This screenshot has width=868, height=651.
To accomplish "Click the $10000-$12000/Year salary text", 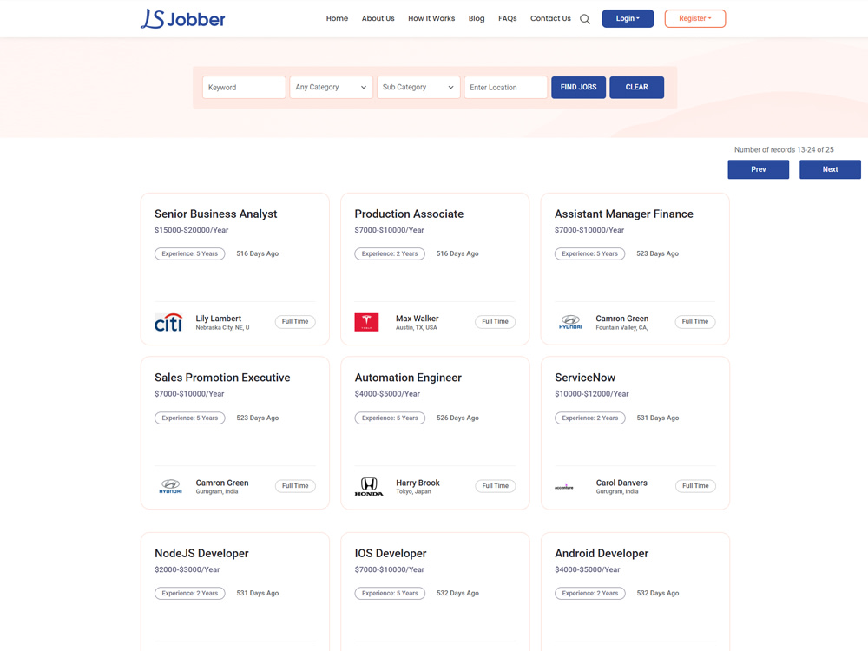I will (592, 394).
